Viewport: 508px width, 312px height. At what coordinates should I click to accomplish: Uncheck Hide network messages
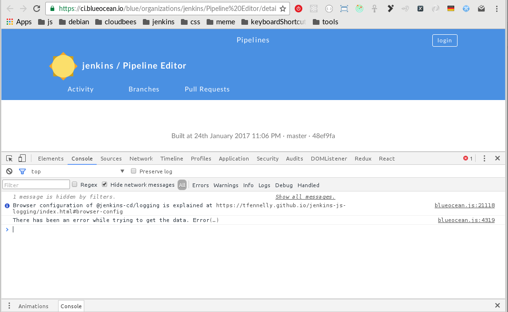105,185
